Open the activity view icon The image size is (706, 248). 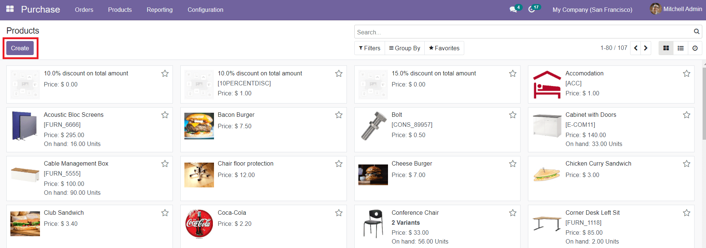coord(695,48)
